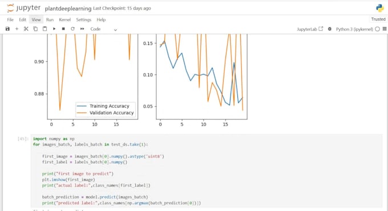Screen dimensions: 388x211
Task: Click the Training Accuracy legend entry
Action: pyautogui.click(x=103, y=106)
